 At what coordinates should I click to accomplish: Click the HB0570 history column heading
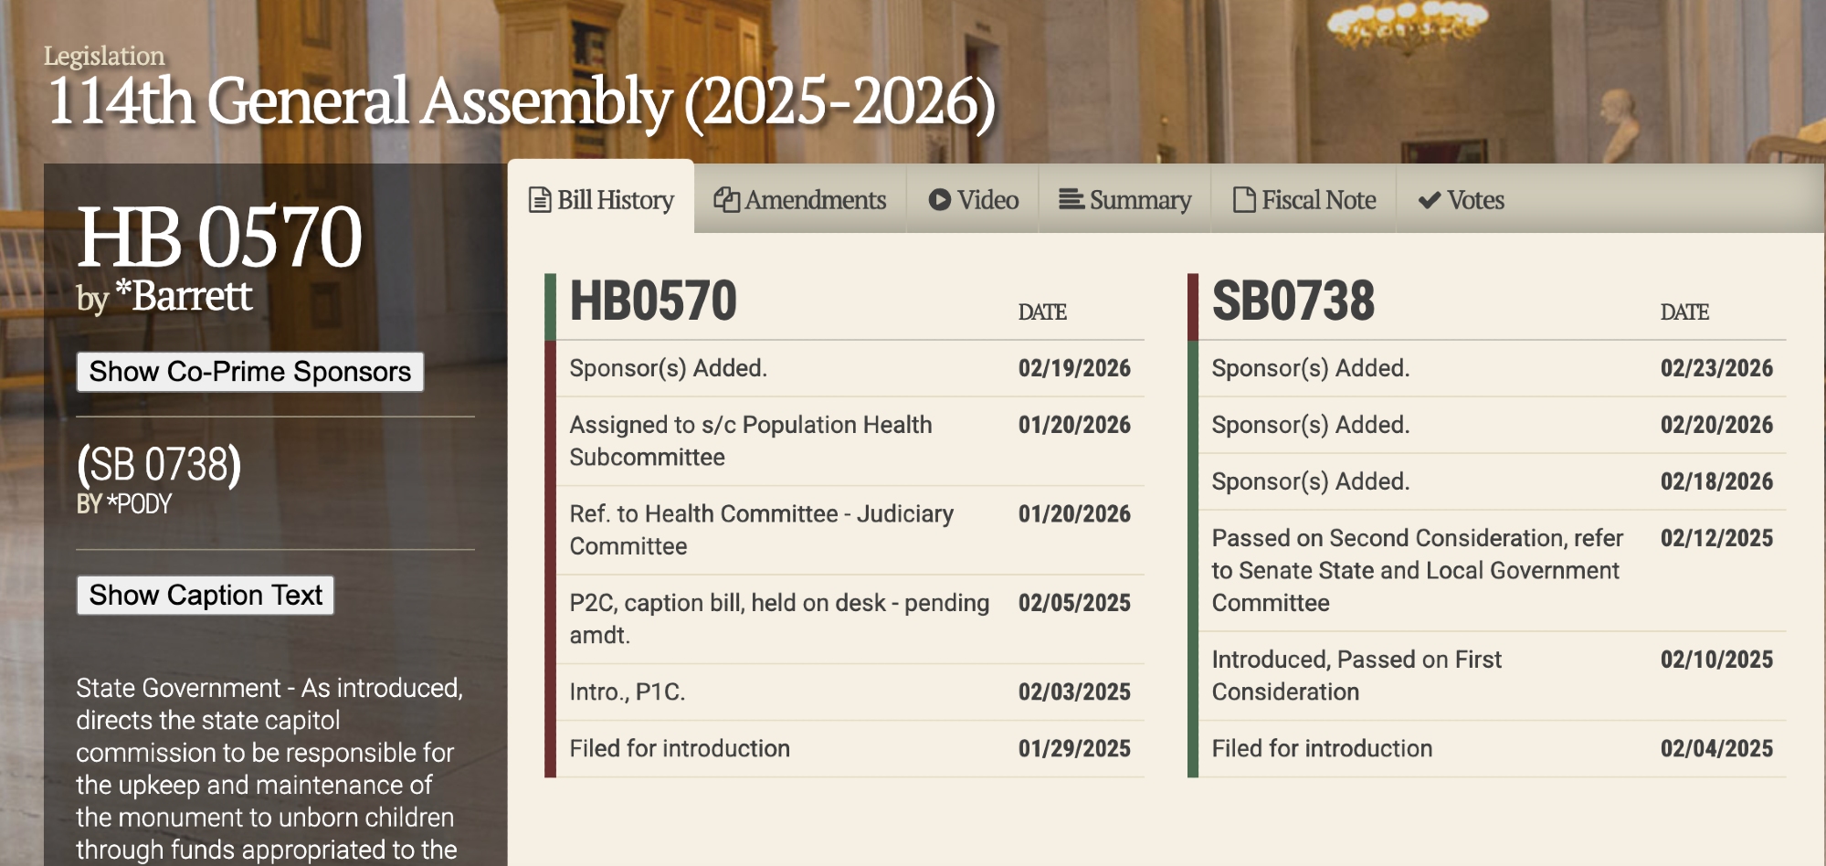[653, 302]
